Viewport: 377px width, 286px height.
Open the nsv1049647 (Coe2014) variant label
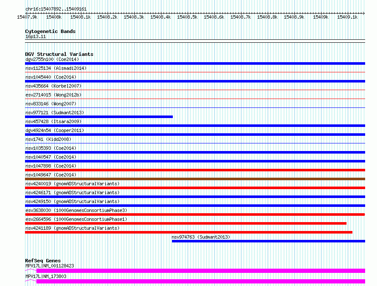(51, 175)
